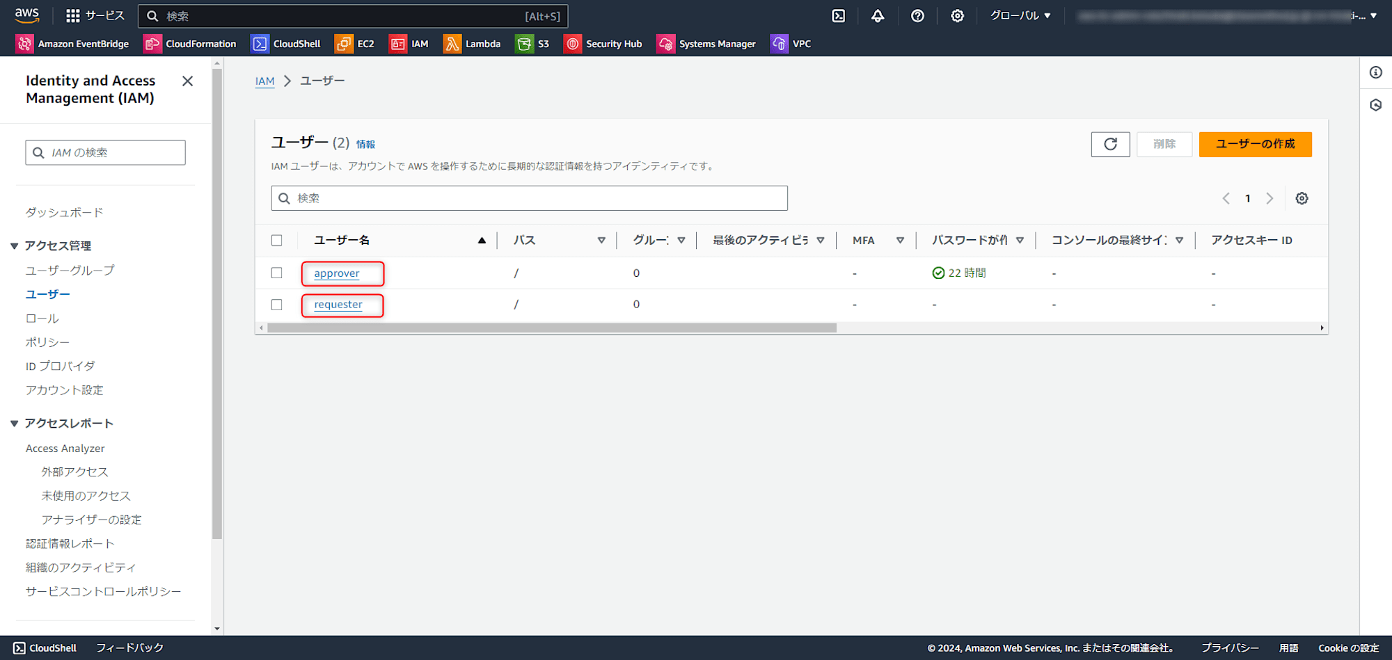1392x660 pixels.
Task: Open ユーザーグループ in the sidebar
Action: 70,270
